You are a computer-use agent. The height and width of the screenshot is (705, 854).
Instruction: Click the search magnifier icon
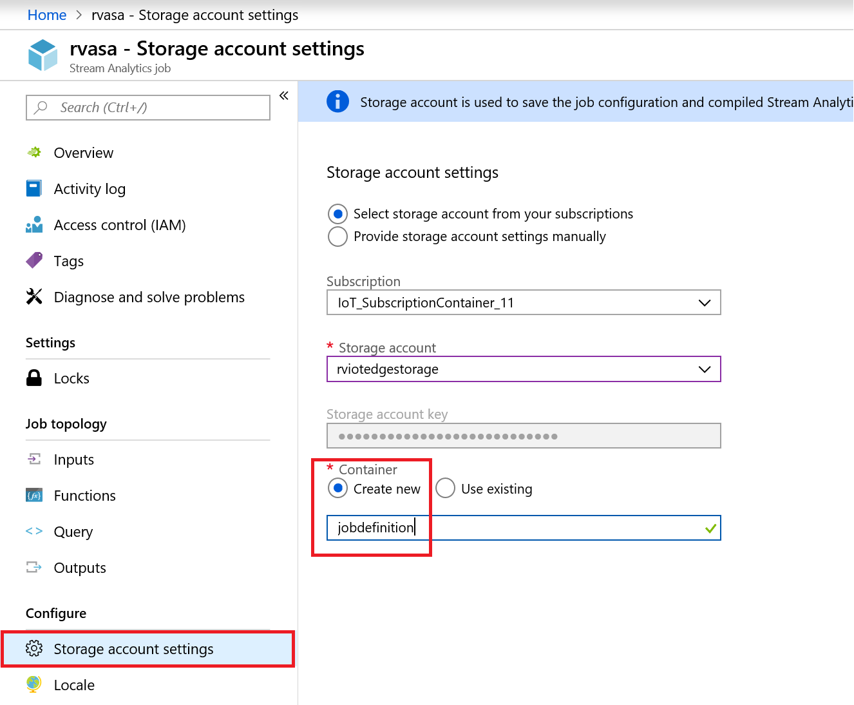41,107
